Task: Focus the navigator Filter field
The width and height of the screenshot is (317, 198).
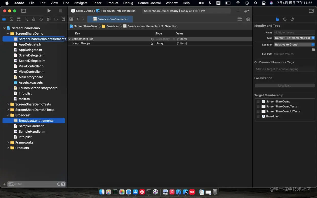Action: pos(36,184)
